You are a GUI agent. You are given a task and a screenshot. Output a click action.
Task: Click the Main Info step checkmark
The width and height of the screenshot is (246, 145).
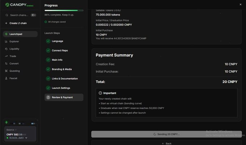[48, 60]
